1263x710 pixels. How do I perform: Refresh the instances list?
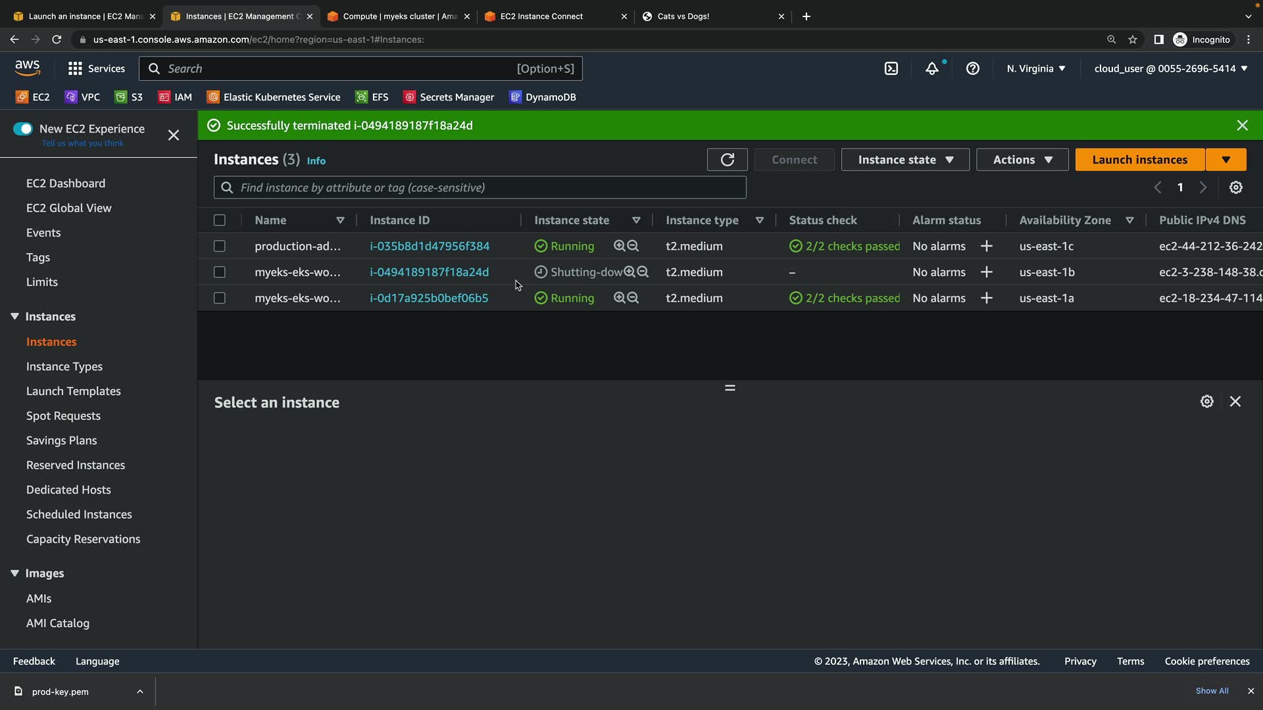tap(727, 160)
